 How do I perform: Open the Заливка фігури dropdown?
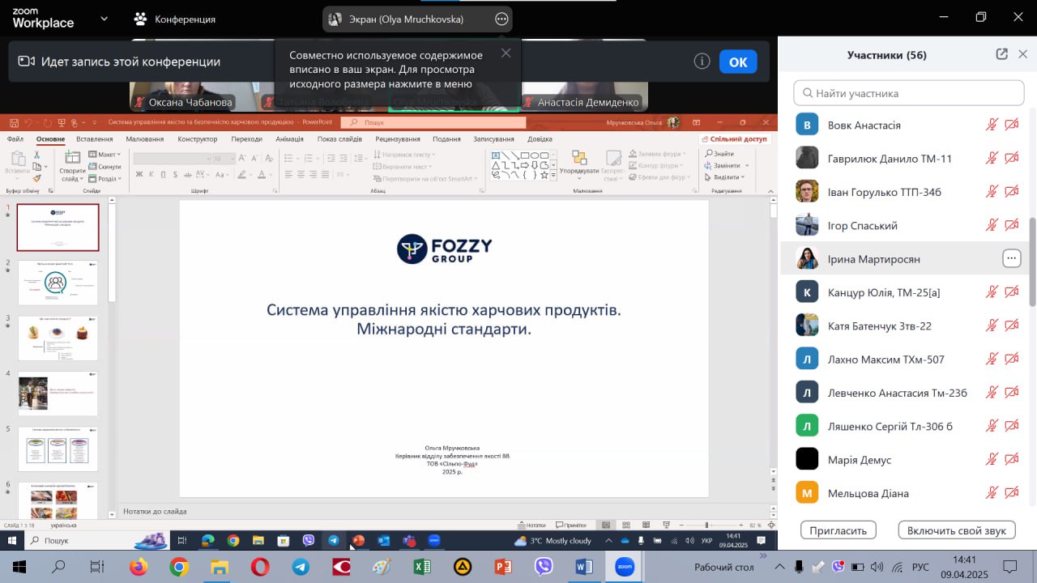[x=657, y=154]
